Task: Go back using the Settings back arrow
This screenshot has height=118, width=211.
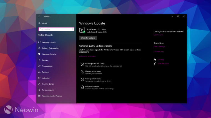Action: (x=39, y=16)
